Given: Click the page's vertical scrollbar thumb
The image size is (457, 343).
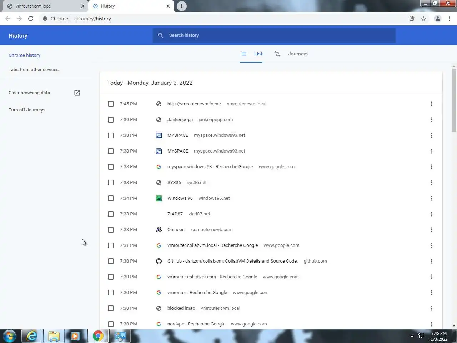Looking at the screenshot, I should tap(454, 100).
